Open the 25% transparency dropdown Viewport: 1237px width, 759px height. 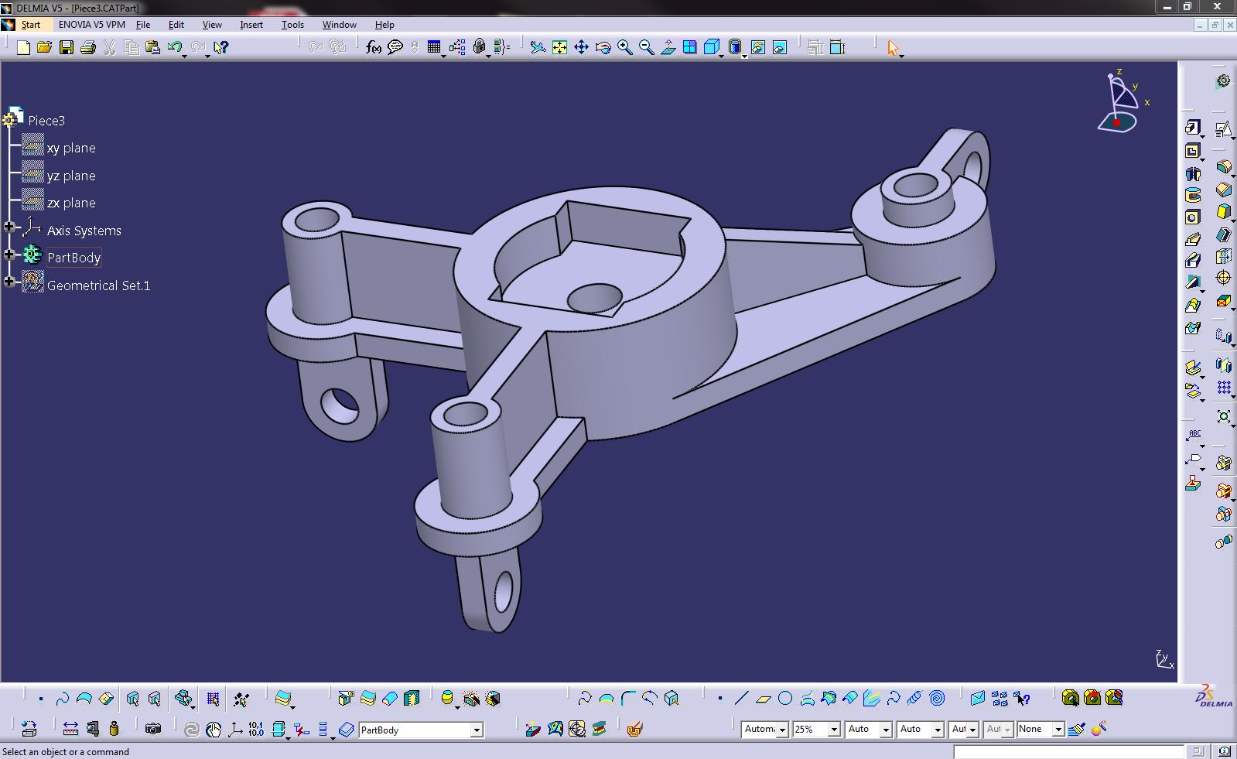834,730
